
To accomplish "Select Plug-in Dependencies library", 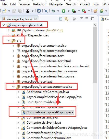I will coord(33,35).
